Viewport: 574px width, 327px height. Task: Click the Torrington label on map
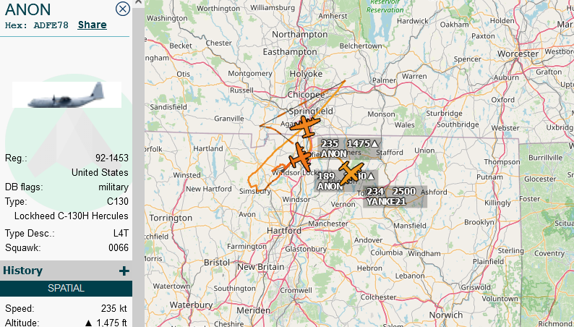tap(171, 218)
